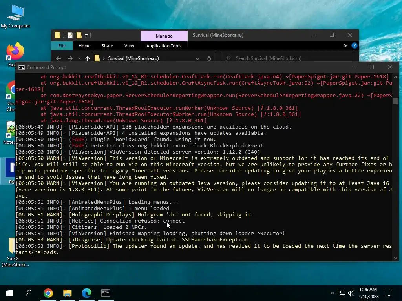Image resolution: width=402 pixels, height=301 pixels.
Task: Open the volume control tray icon
Action: coord(351,293)
